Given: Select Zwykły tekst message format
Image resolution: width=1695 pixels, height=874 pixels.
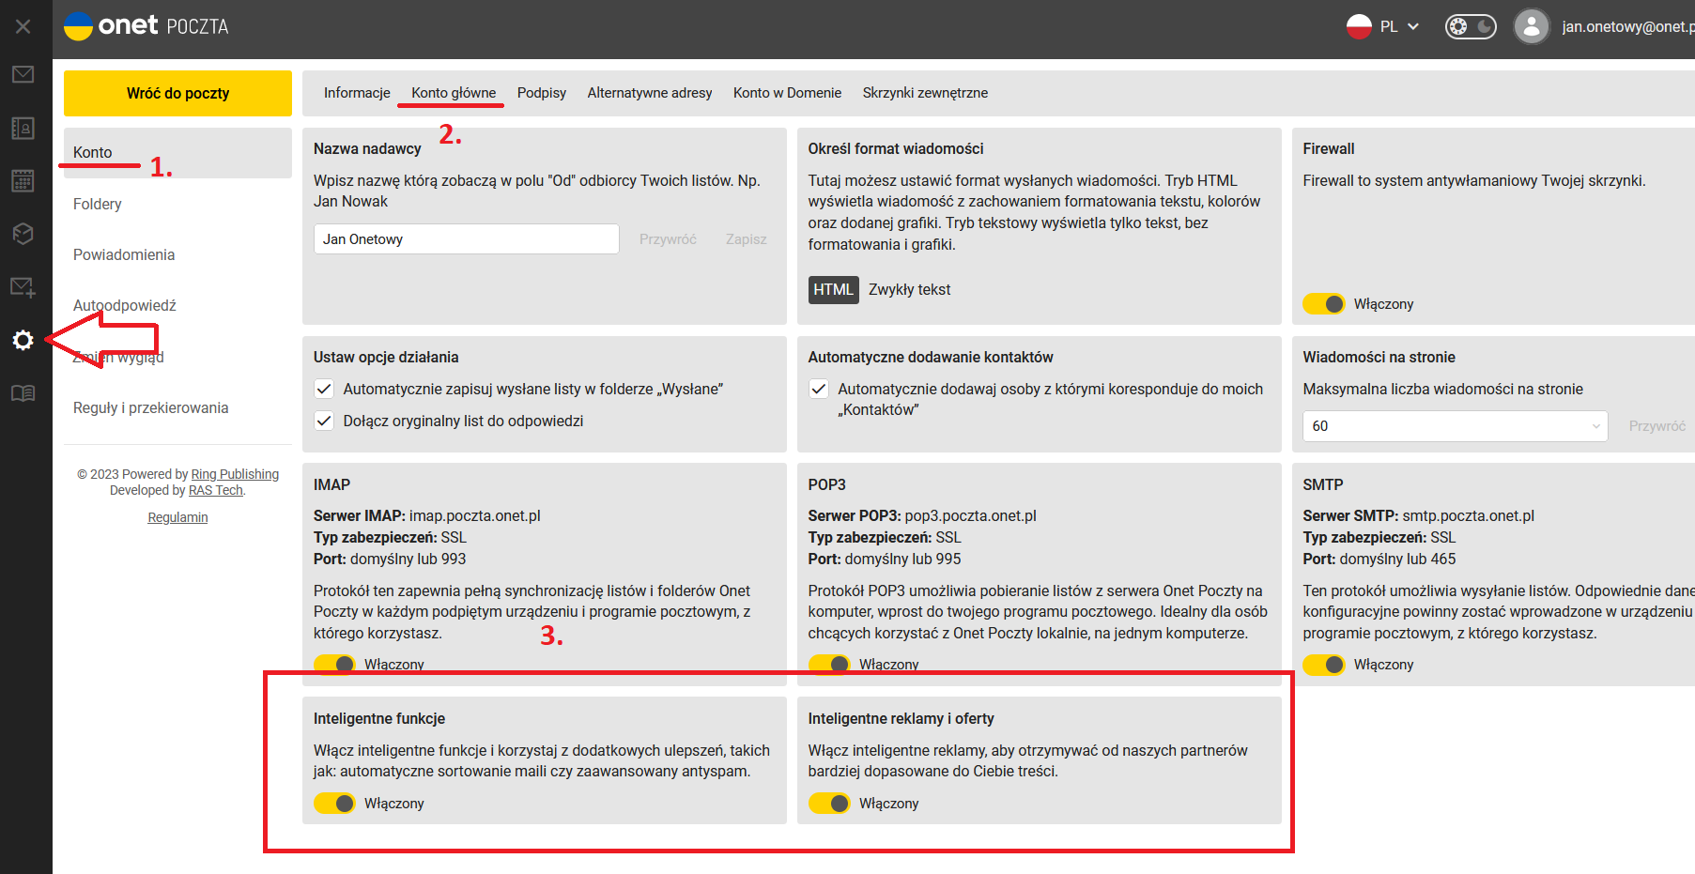Looking at the screenshot, I should point(909,290).
